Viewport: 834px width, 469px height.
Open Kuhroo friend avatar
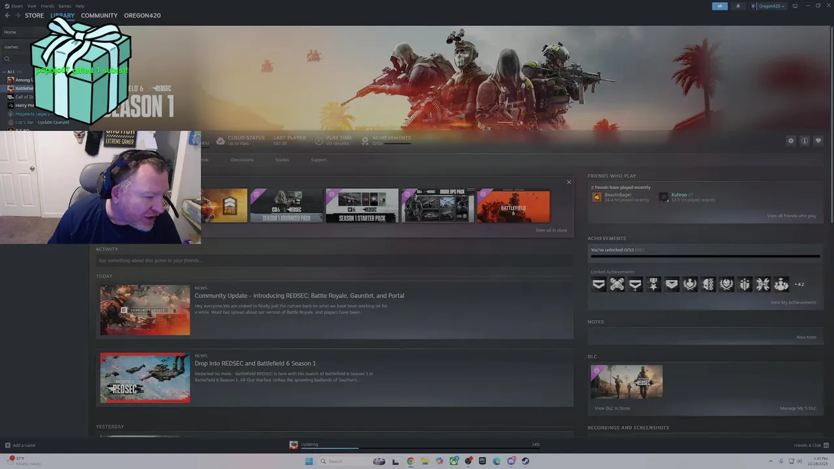[x=664, y=197]
